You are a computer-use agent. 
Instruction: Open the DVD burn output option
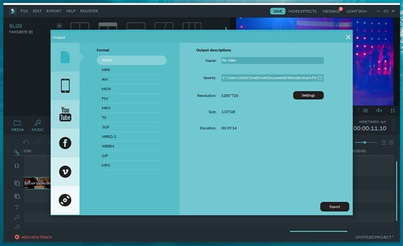[65, 200]
